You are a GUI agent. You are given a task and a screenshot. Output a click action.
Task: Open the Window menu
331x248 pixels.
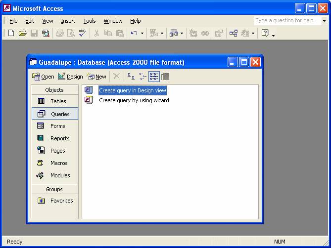pyautogui.click(x=113, y=21)
